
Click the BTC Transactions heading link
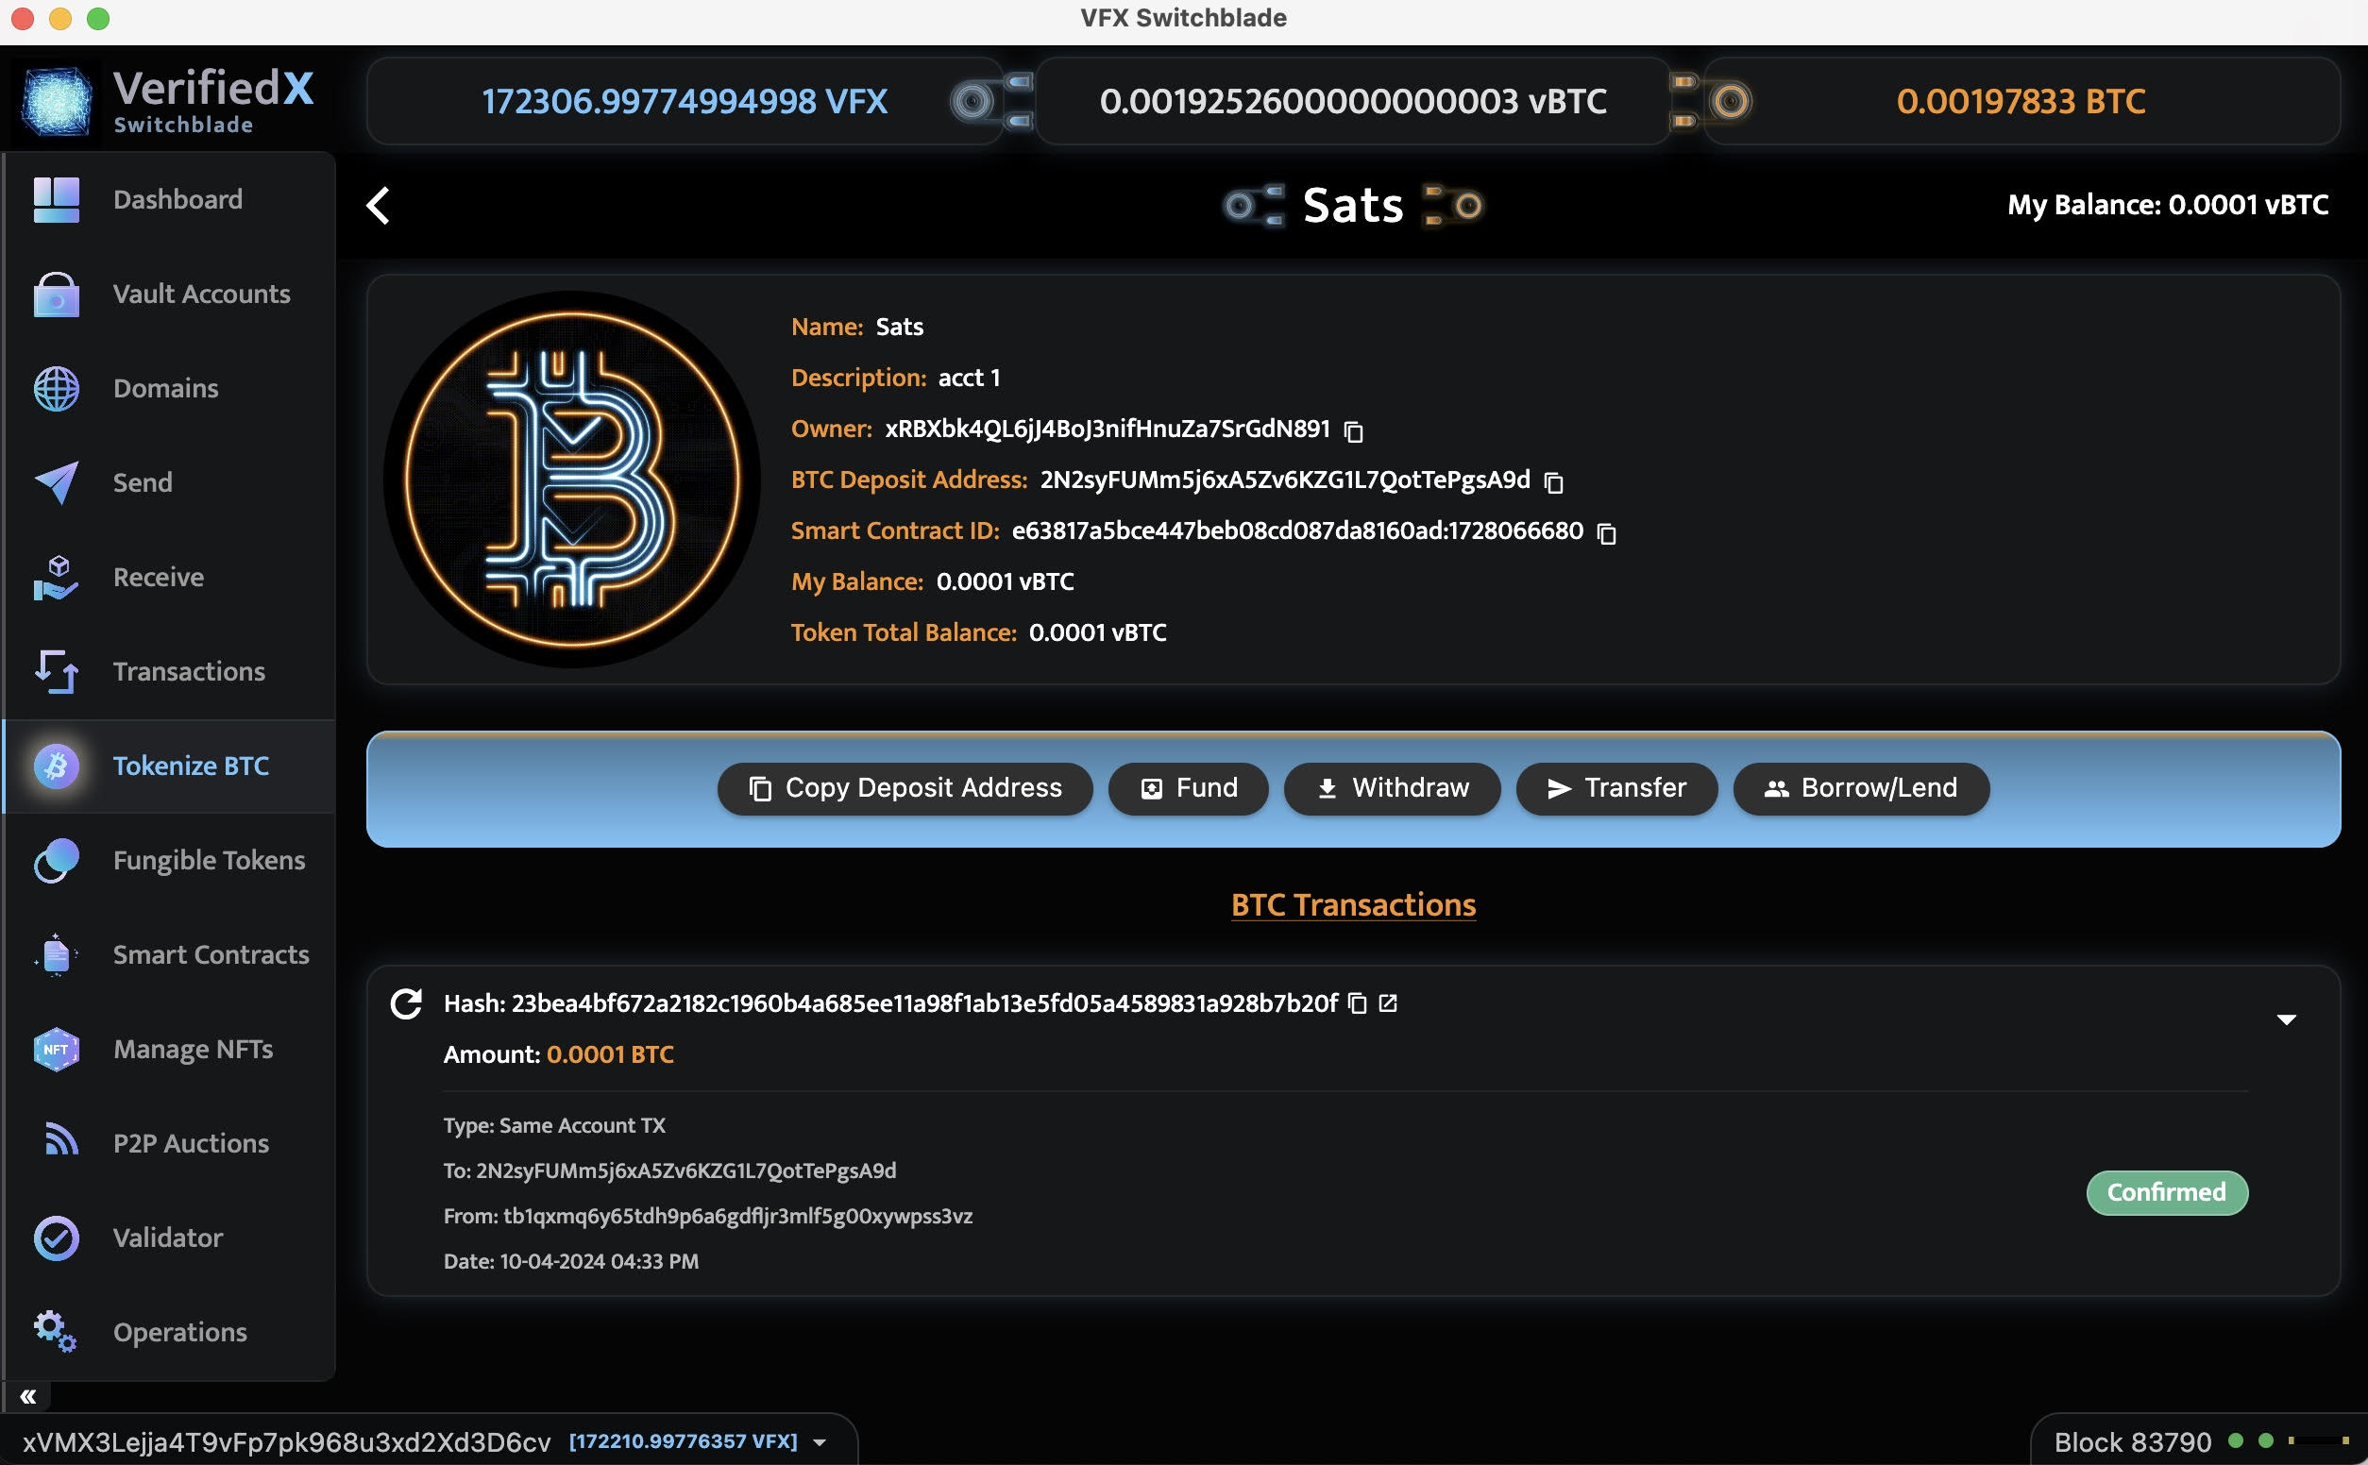1354,905
